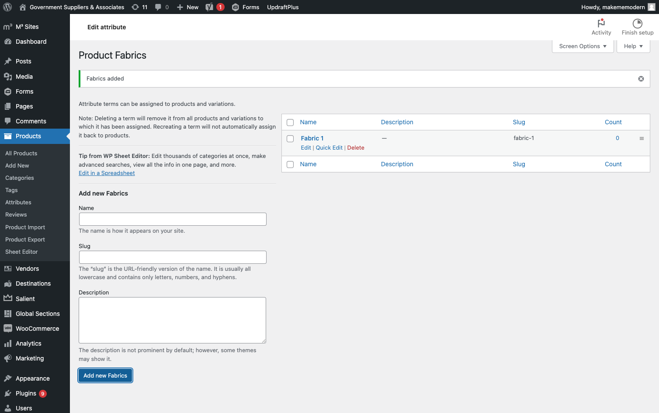The image size is (659, 413).
Task: Click the Add new Fabrics button
Action: pos(105,375)
